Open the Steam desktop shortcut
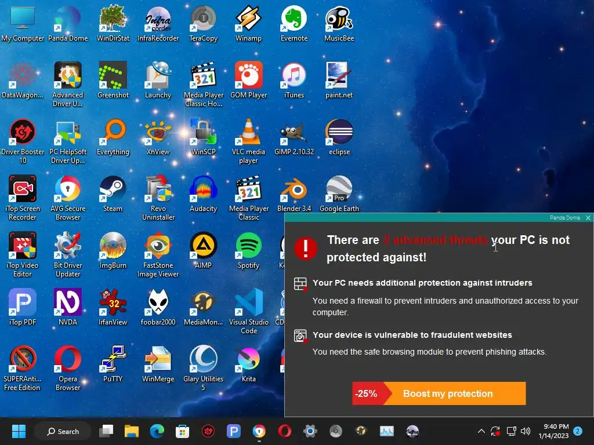The width and height of the screenshot is (594, 445). tap(113, 194)
